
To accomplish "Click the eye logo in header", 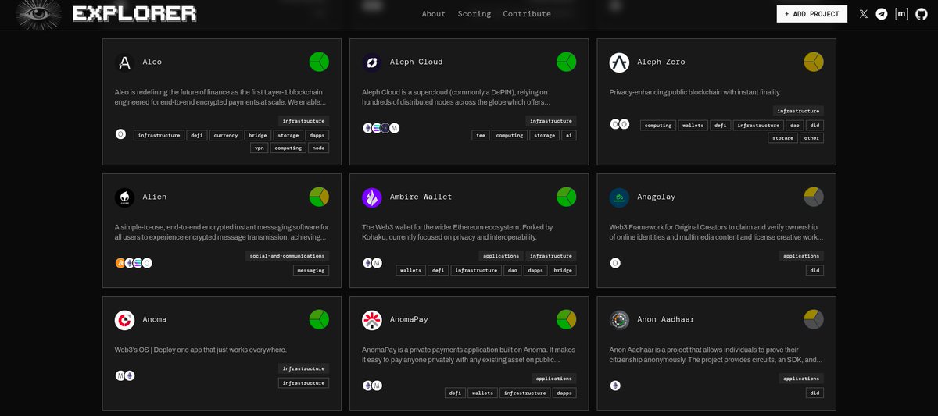I will click(x=38, y=14).
